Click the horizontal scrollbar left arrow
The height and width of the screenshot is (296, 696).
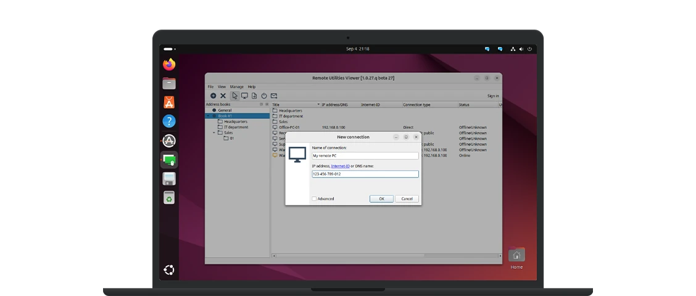point(274,256)
